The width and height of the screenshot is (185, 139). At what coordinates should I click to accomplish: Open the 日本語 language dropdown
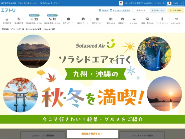(x=175, y=3)
